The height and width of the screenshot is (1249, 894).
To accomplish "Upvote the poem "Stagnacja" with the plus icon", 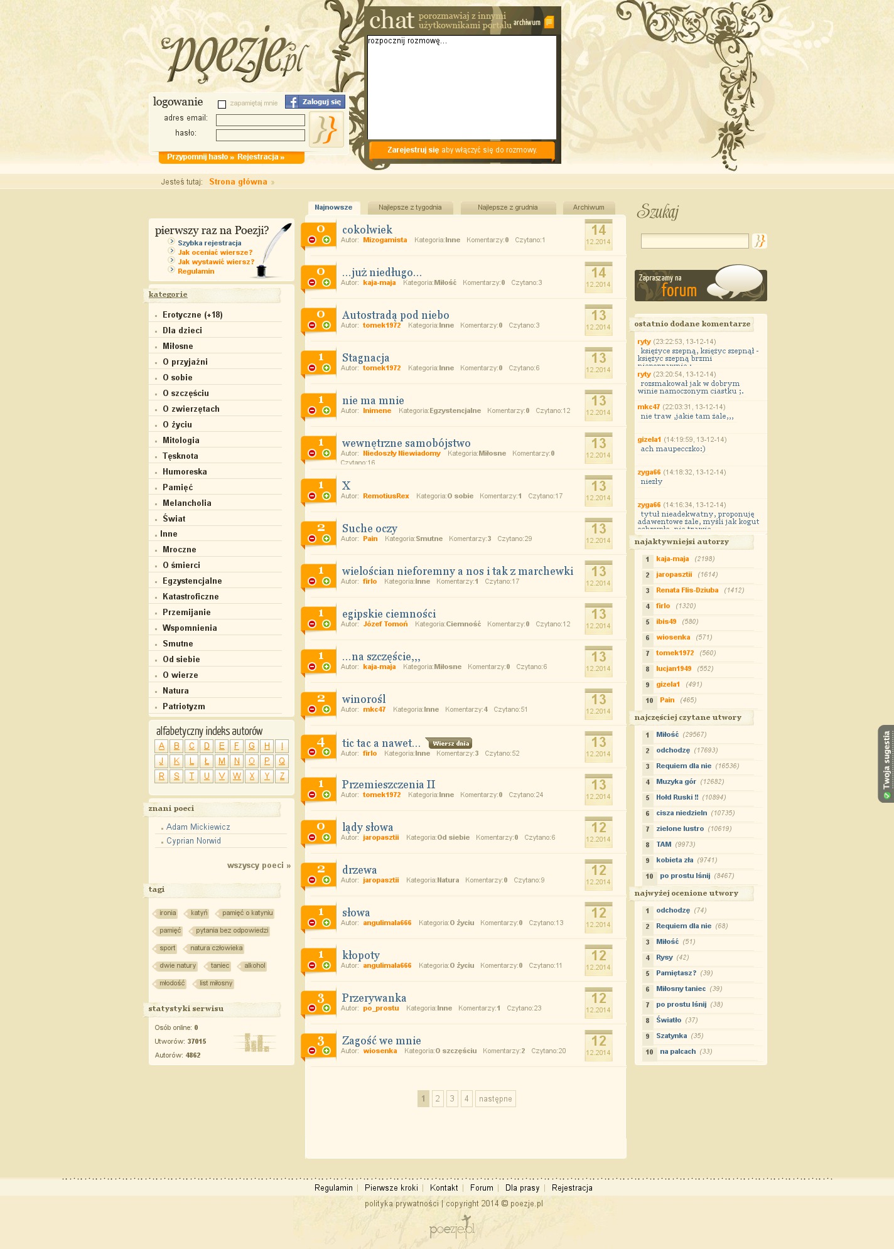I will coord(326,368).
